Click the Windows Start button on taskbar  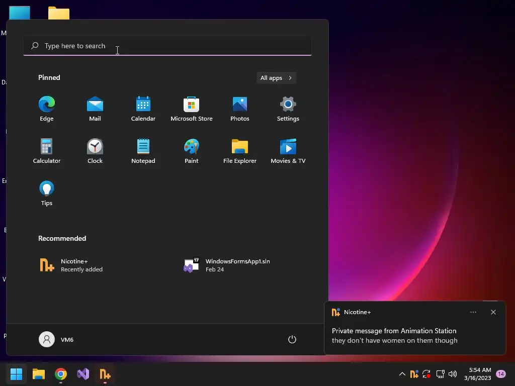pos(16,374)
